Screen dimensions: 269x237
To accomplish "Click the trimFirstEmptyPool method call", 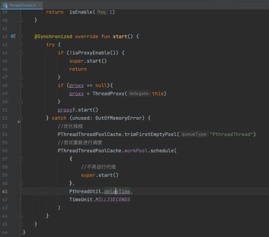I will pyautogui.click(x=150, y=134).
